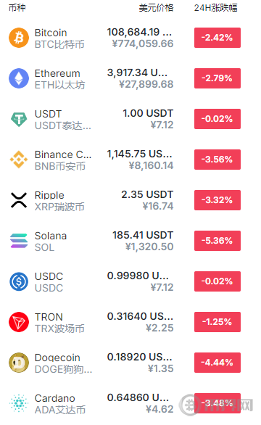Sort by 24H涨跌幅 column header

[215, 8]
